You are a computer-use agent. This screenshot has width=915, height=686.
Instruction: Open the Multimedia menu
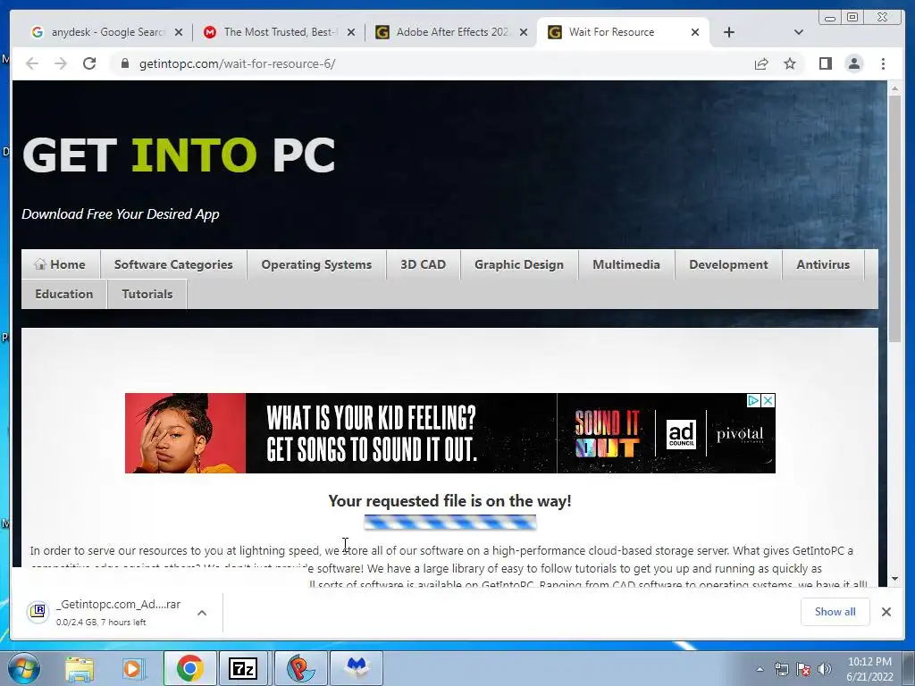626,264
